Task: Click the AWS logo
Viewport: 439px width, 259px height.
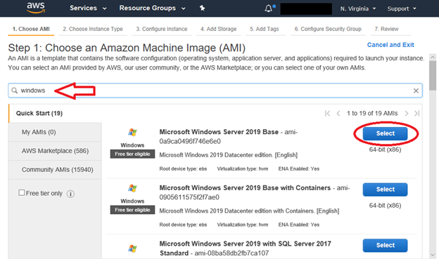Action: click(36, 8)
